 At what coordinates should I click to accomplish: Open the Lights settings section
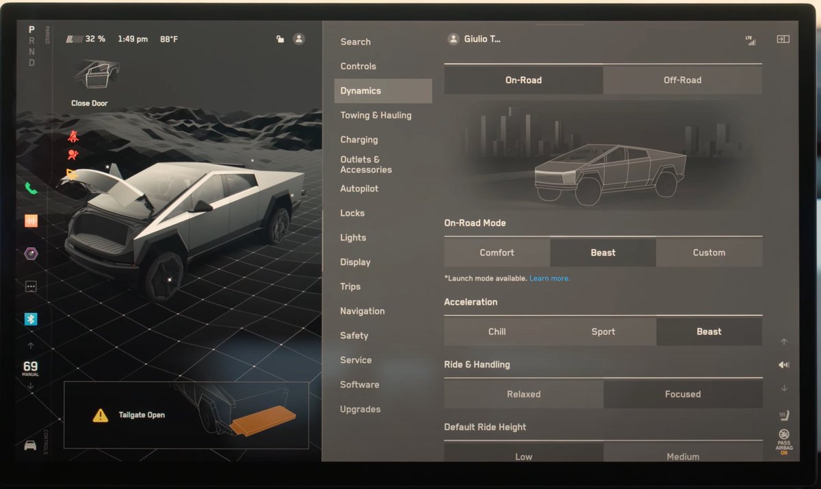coord(353,238)
